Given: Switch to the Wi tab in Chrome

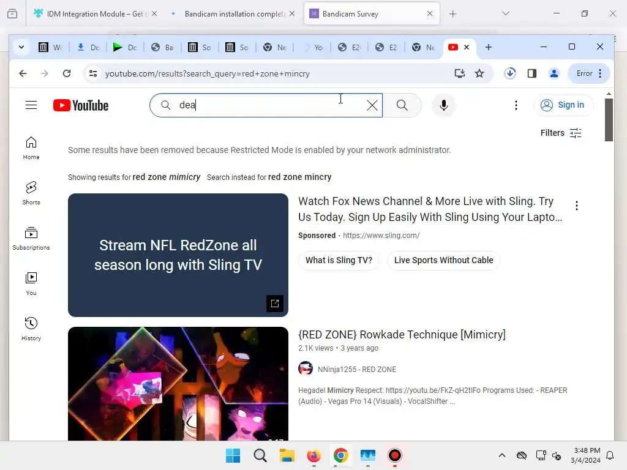Looking at the screenshot, I should tap(50, 47).
